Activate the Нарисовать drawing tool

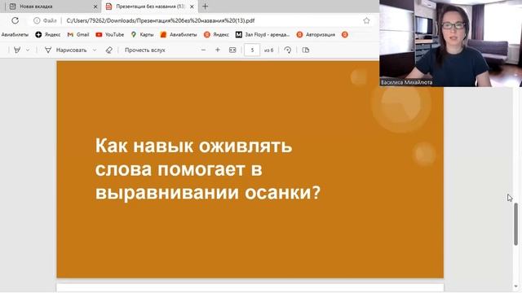[65, 50]
